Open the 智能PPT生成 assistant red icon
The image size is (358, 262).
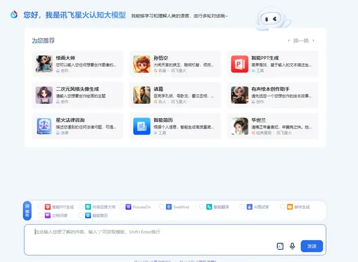coord(239,64)
